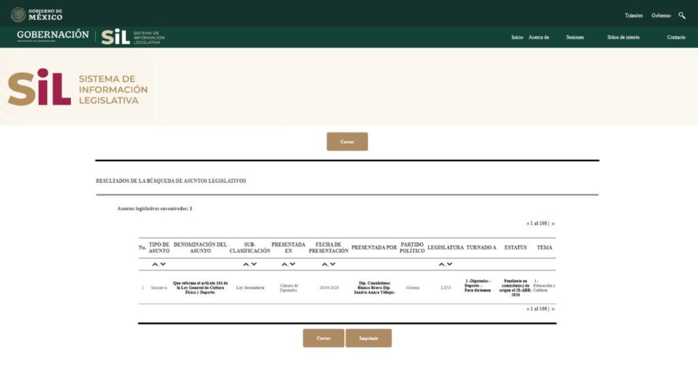Image resolution: width=698 pixels, height=392 pixels.
Task: Sort Fecha de Presentación ascending arrow
Action: coord(324,265)
